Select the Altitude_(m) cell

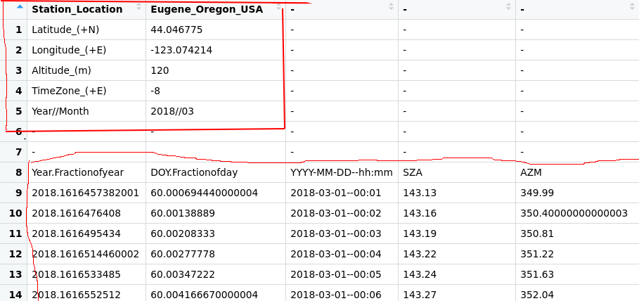click(86, 70)
